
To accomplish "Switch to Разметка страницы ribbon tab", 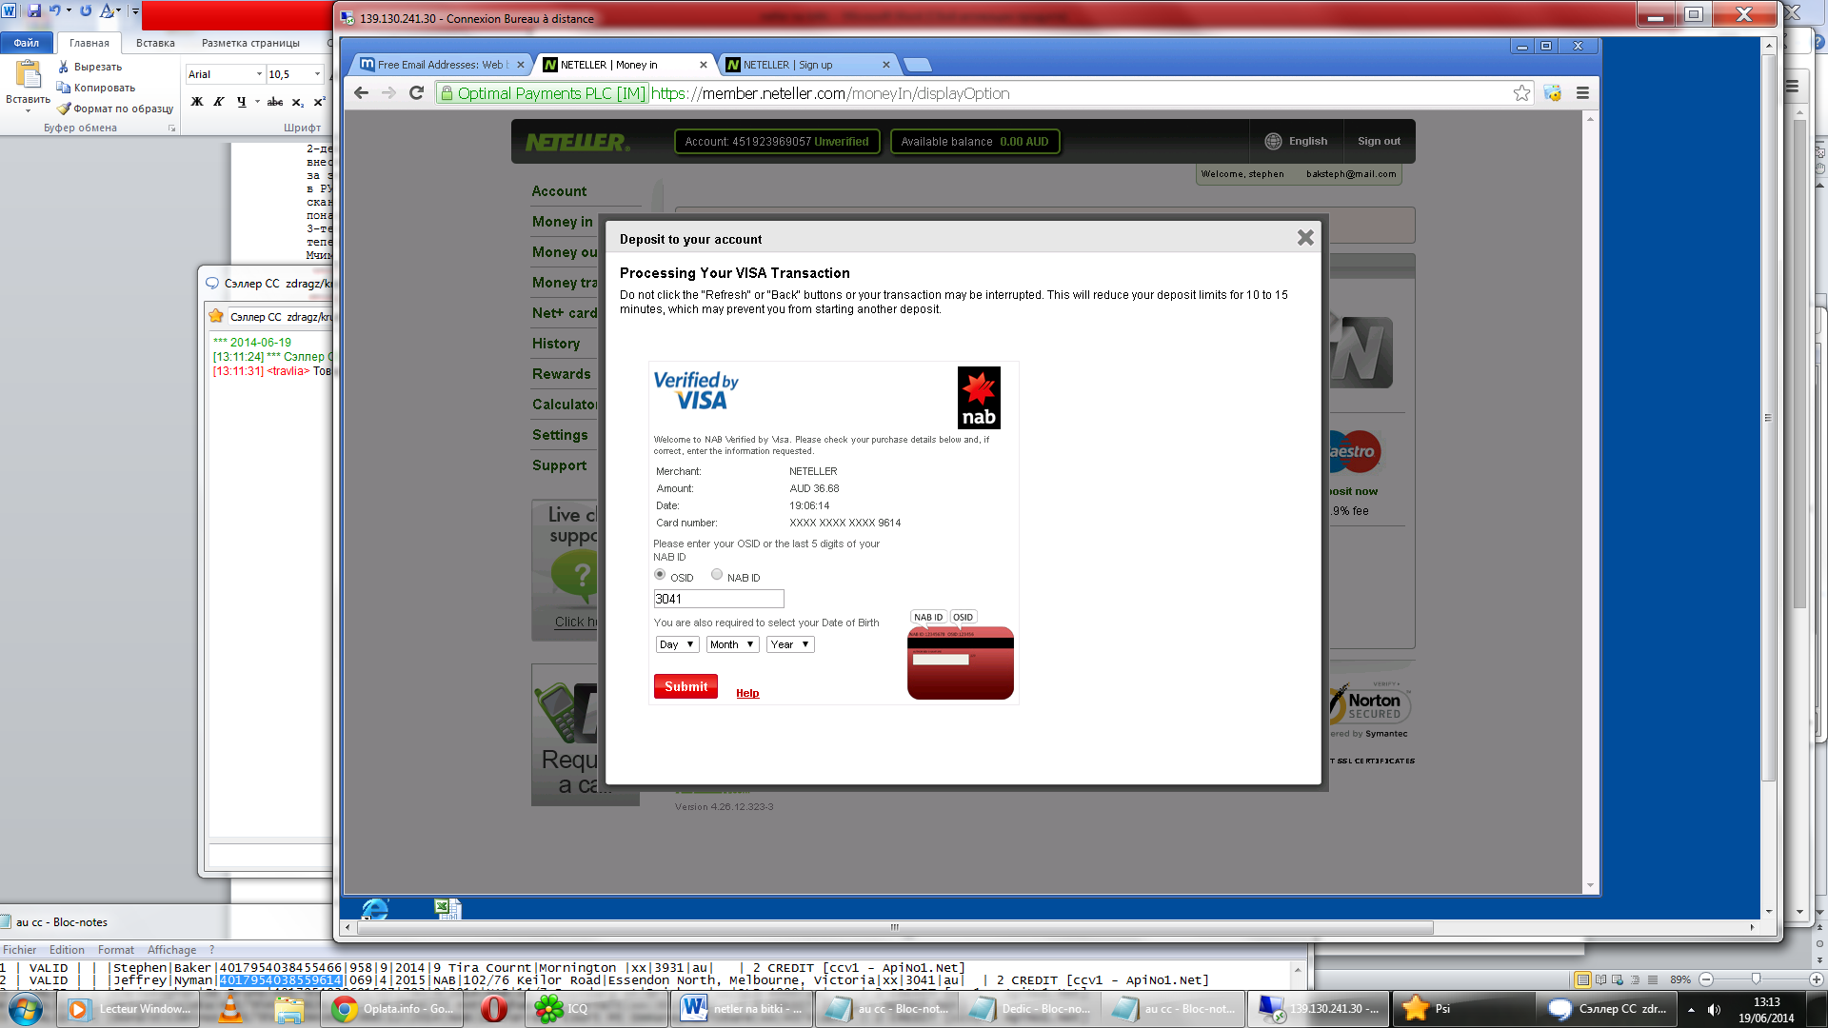I will [250, 43].
